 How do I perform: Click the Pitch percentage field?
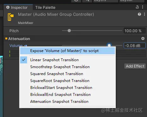(x=135, y=31)
